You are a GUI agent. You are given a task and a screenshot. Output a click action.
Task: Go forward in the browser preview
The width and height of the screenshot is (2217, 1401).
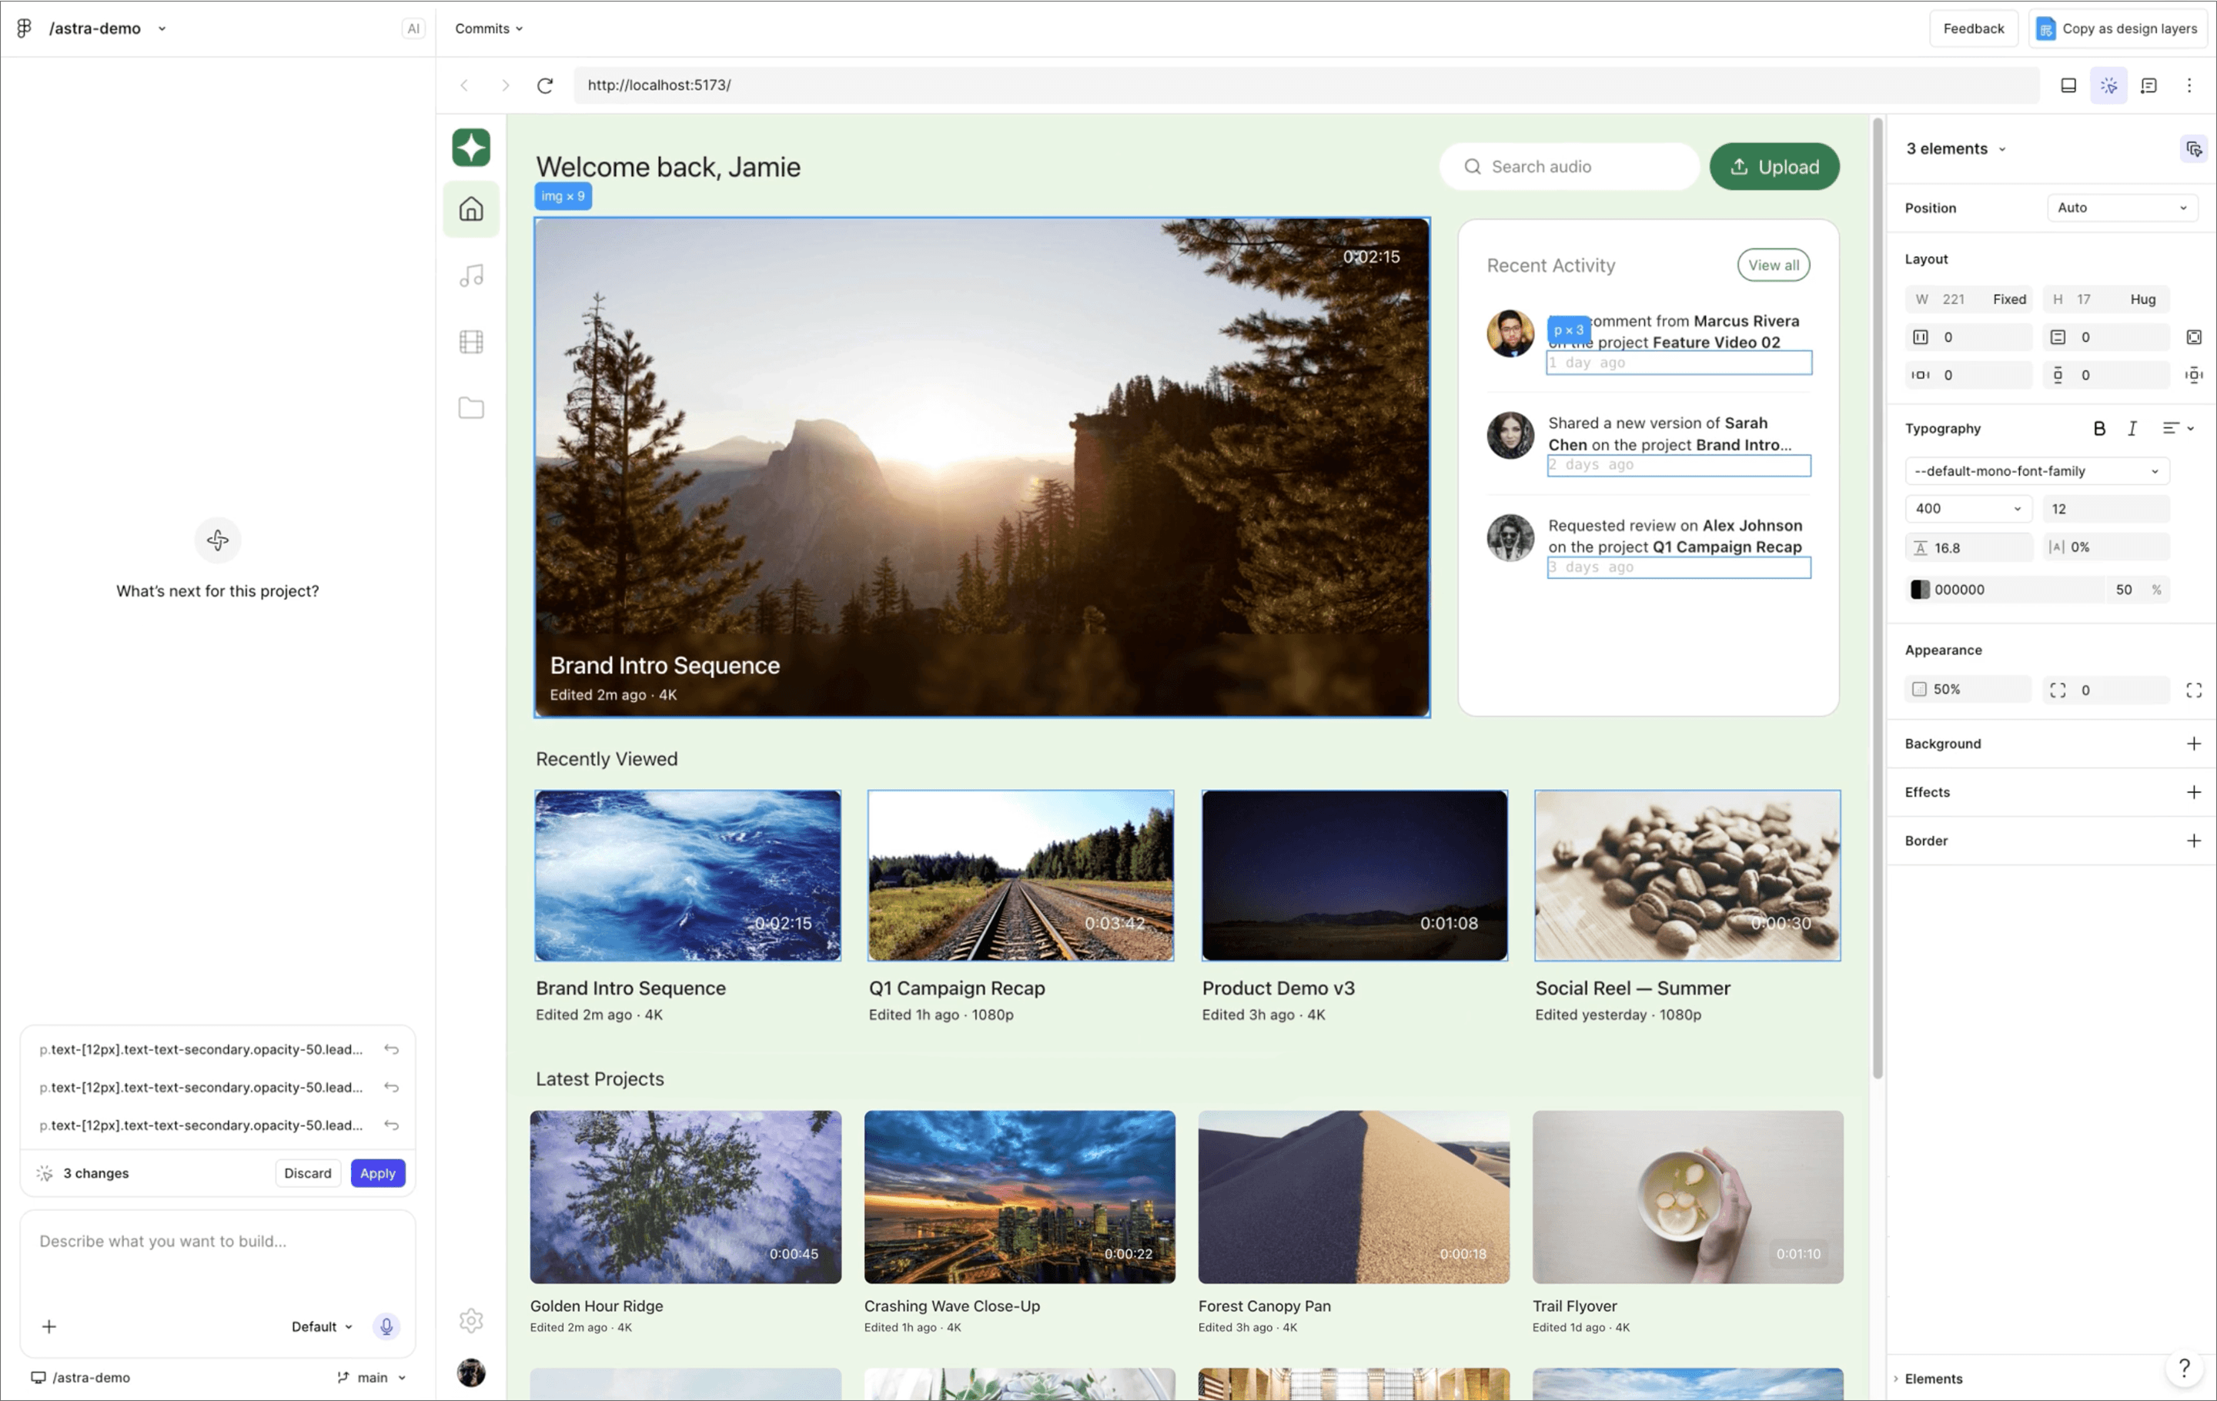point(506,85)
